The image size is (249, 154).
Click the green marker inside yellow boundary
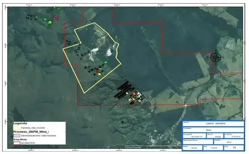coord(105,63)
